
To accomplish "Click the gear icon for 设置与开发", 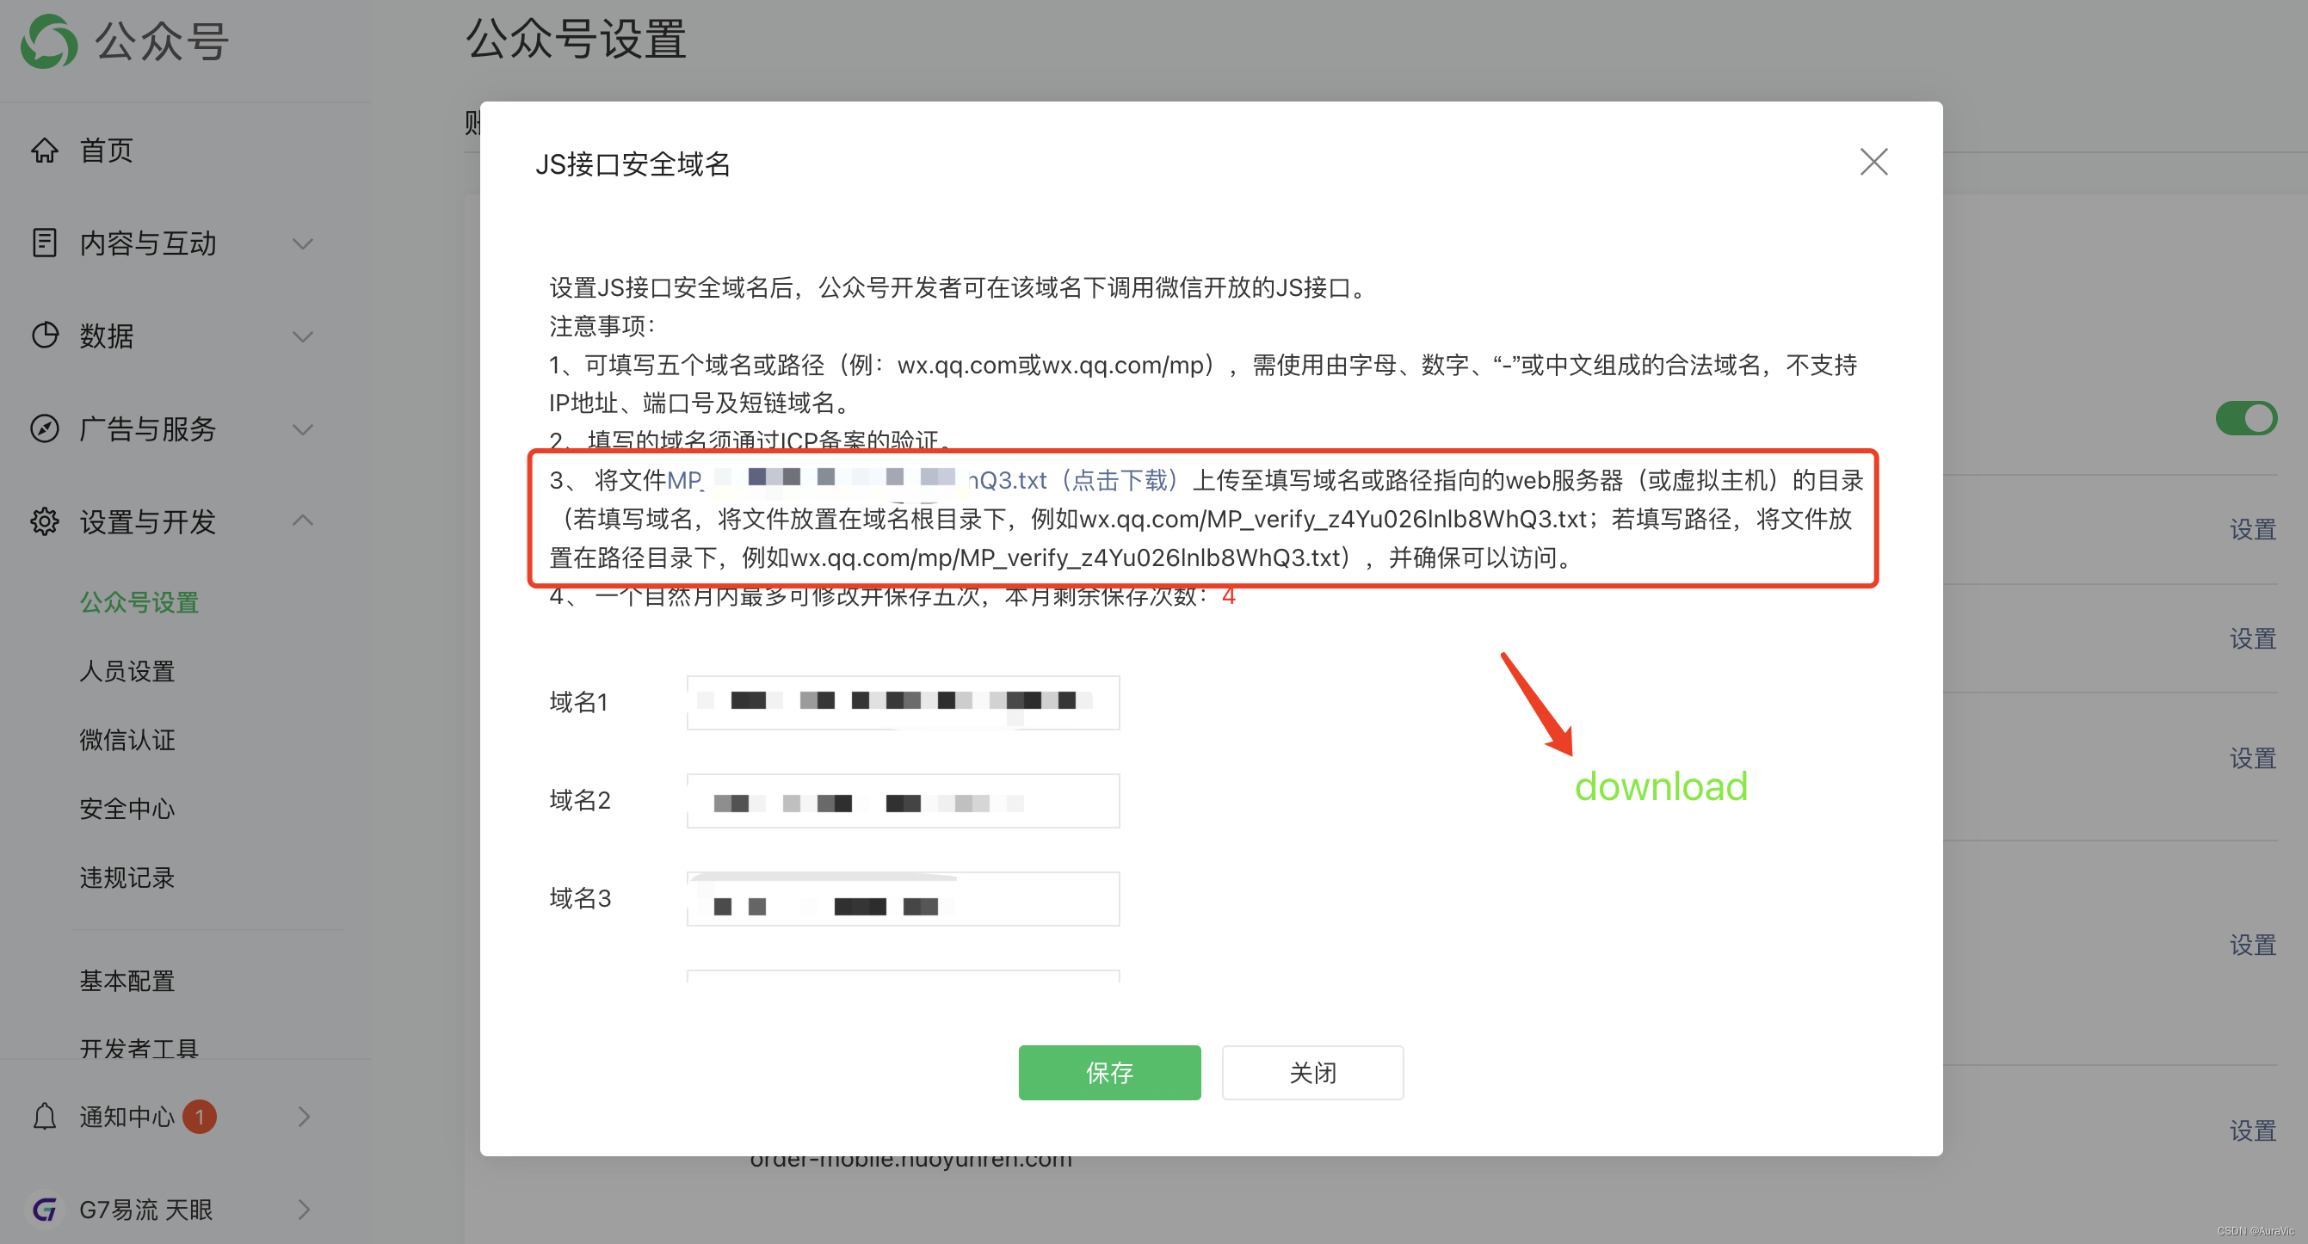I will pos(44,521).
